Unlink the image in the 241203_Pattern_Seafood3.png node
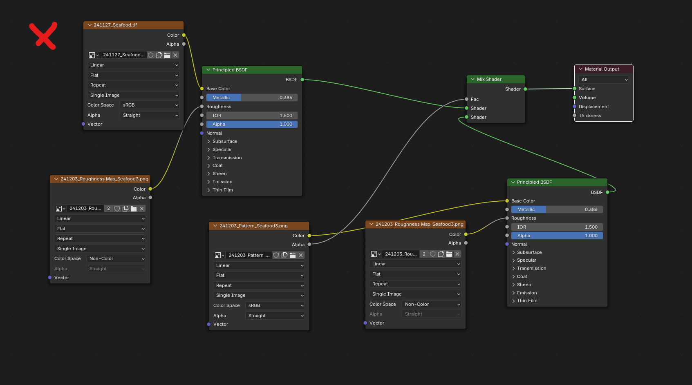Image resolution: width=692 pixels, height=385 pixels. [301, 255]
